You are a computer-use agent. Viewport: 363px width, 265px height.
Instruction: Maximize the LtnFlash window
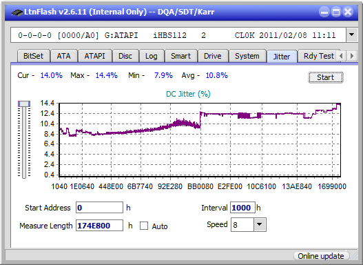point(336,12)
